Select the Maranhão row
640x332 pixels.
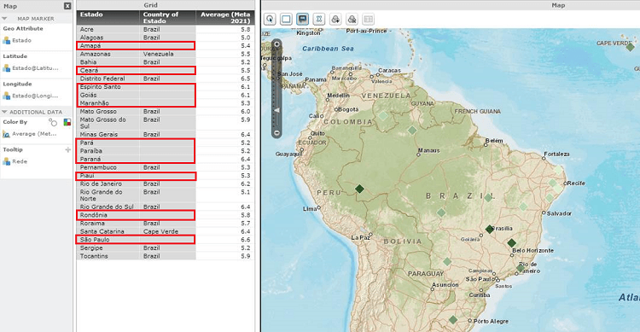(x=166, y=103)
